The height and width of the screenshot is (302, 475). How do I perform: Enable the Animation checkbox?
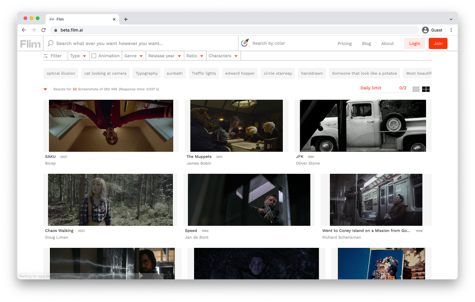click(x=94, y=56)
